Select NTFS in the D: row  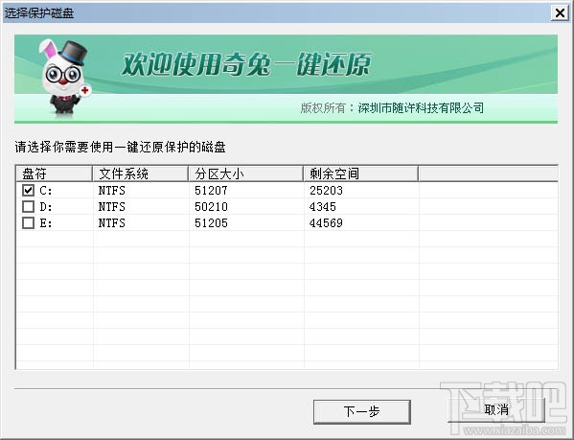pos(112,207)
